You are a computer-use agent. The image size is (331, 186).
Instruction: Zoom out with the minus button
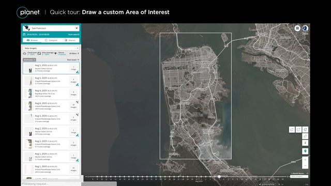pyautogui.click(x=305, y=166)
